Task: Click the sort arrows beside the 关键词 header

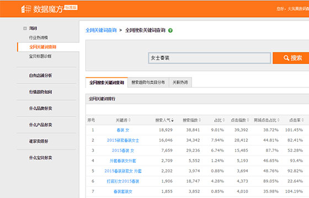Action: pos(130,120)
